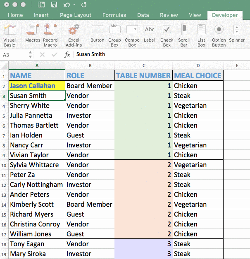Image resolution: width=250 pixels, height=259 pixels.
Task: Open the Page Layout tab
Action: point(76,15)
